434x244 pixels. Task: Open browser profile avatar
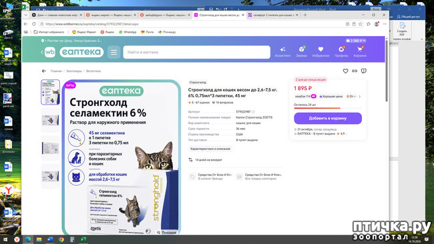377,24
